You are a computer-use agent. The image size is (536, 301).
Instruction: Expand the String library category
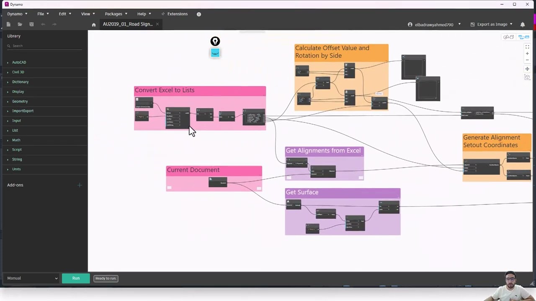(17, 159)
